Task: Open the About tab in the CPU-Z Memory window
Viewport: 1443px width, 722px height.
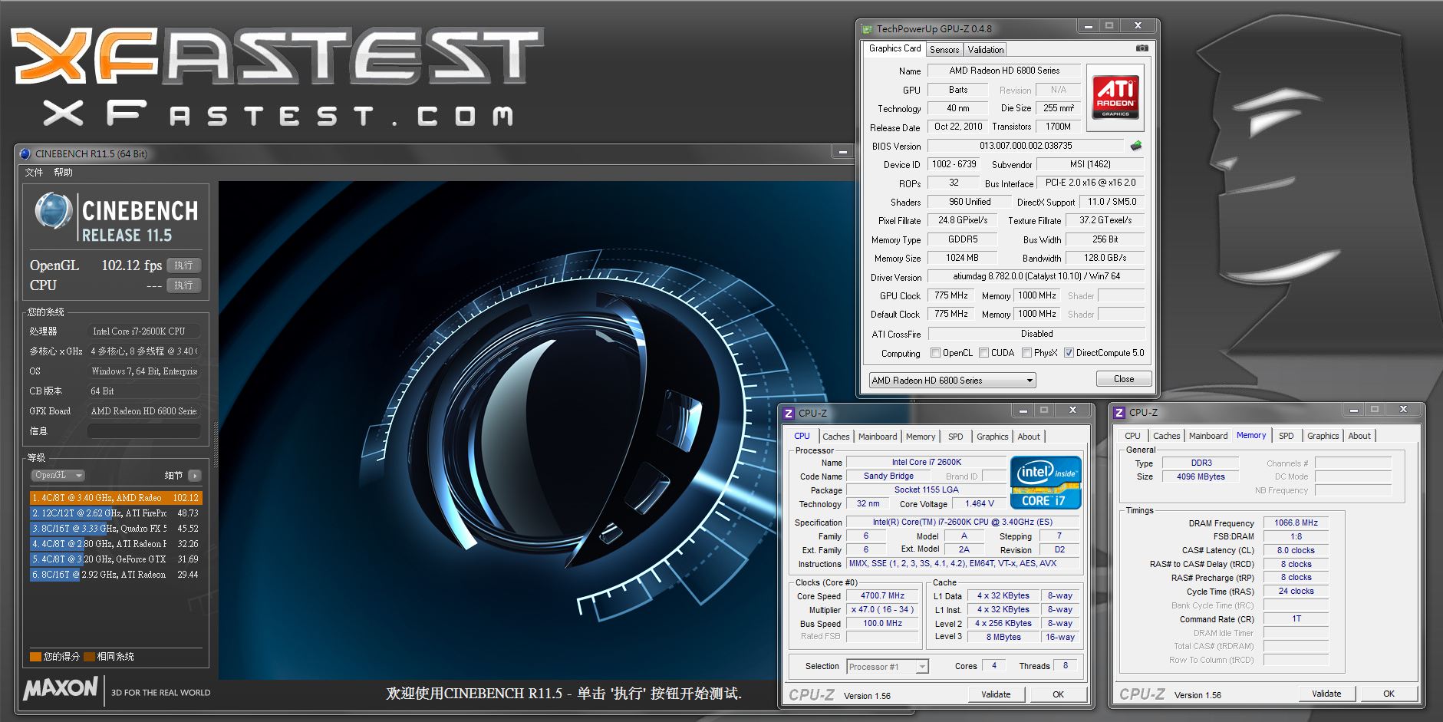Action: 1359,436
